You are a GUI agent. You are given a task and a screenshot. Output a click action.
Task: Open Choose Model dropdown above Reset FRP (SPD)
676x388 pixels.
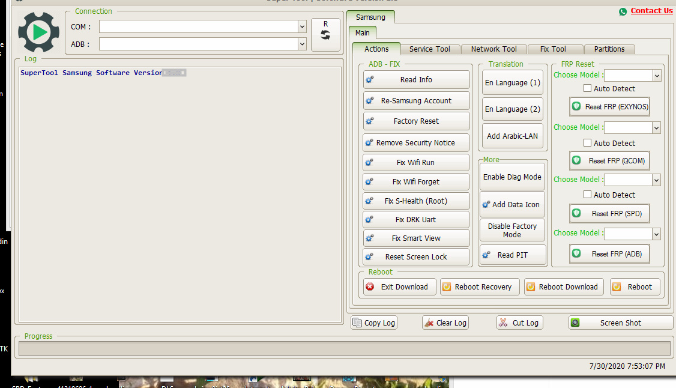656,180
